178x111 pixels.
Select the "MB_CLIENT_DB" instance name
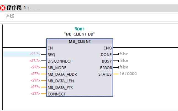(80, 34)
